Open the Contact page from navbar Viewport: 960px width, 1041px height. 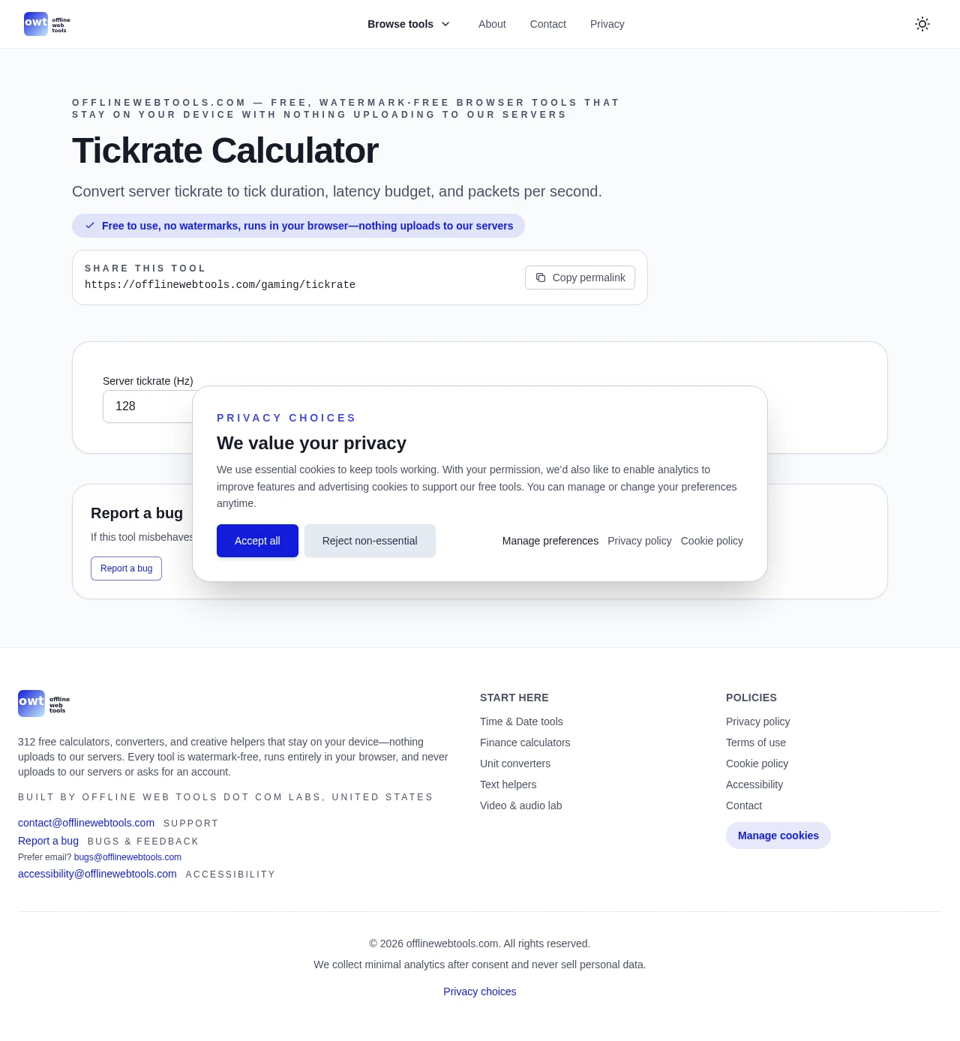tap(547, 24)
